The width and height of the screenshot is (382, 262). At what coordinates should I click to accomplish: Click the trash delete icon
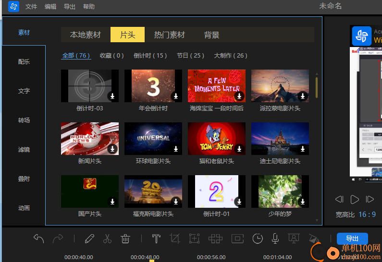click(125, 238)
